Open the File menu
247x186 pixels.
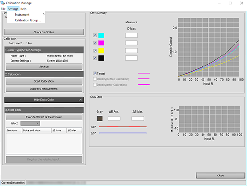3,9
